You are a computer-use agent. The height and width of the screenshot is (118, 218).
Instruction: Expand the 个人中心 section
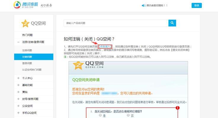(18, 78)
